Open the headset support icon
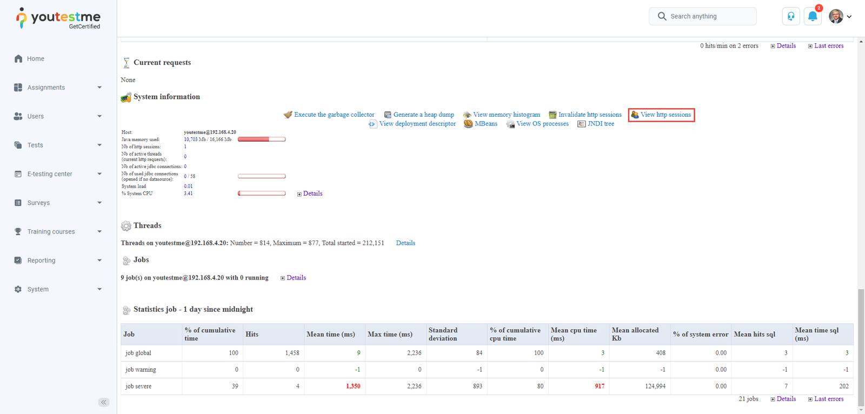This screenshot has width=865, height=414. click(790, 16)
